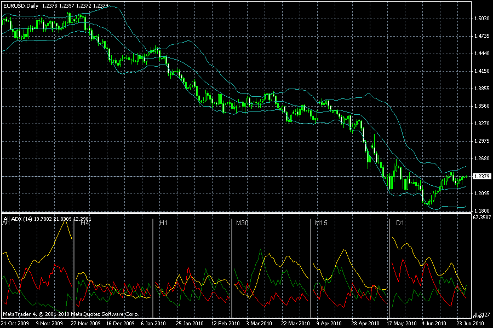This screenshot has height=328, width=493.
Task: Select the 1.3855 price level label
Action: click(x=481, y=89)
